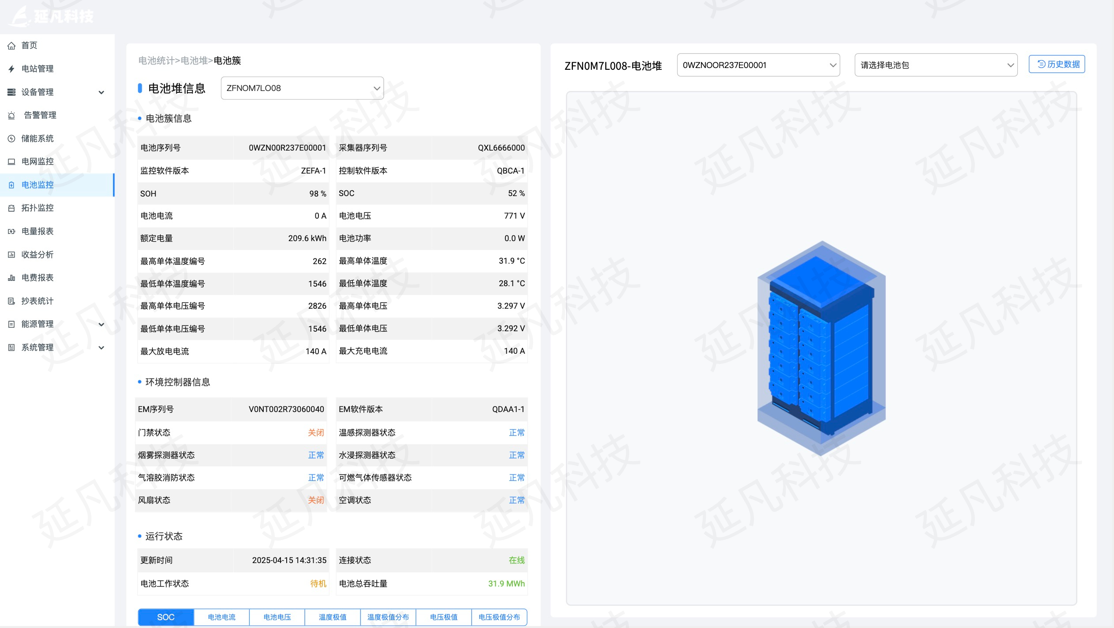Navigate to 抄表统计 meter reading statistics

click(x=37, y=301)
